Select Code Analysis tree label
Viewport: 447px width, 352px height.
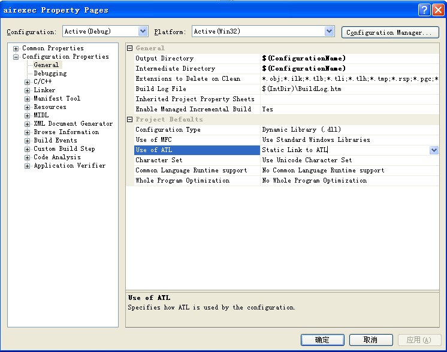57,157
